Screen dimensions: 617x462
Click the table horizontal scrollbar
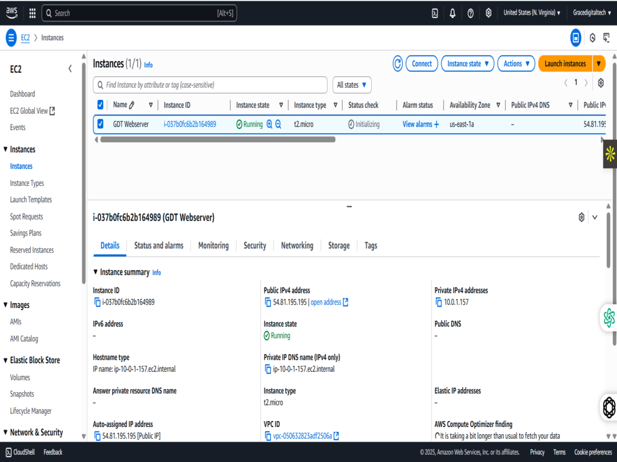218,140
